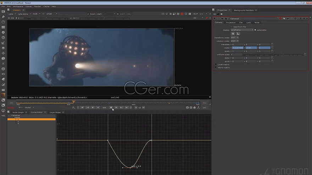Screen dimensions: 312x175
Task: Click the uniform scale slider
Action: (273, 54)
